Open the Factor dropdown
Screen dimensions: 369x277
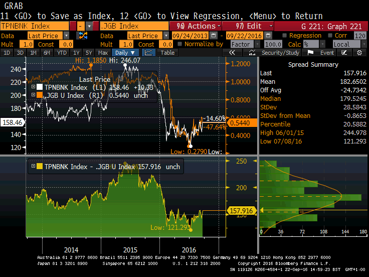(257, 44)
